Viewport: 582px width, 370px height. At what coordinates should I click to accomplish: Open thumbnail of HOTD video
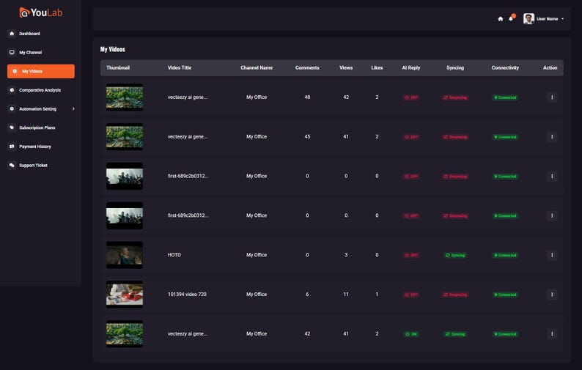pyautogui.click(x=125, y=255)
